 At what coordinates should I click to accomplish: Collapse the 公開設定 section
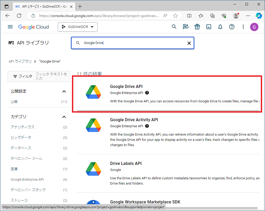pyautogui.click(x=64, y=91)
